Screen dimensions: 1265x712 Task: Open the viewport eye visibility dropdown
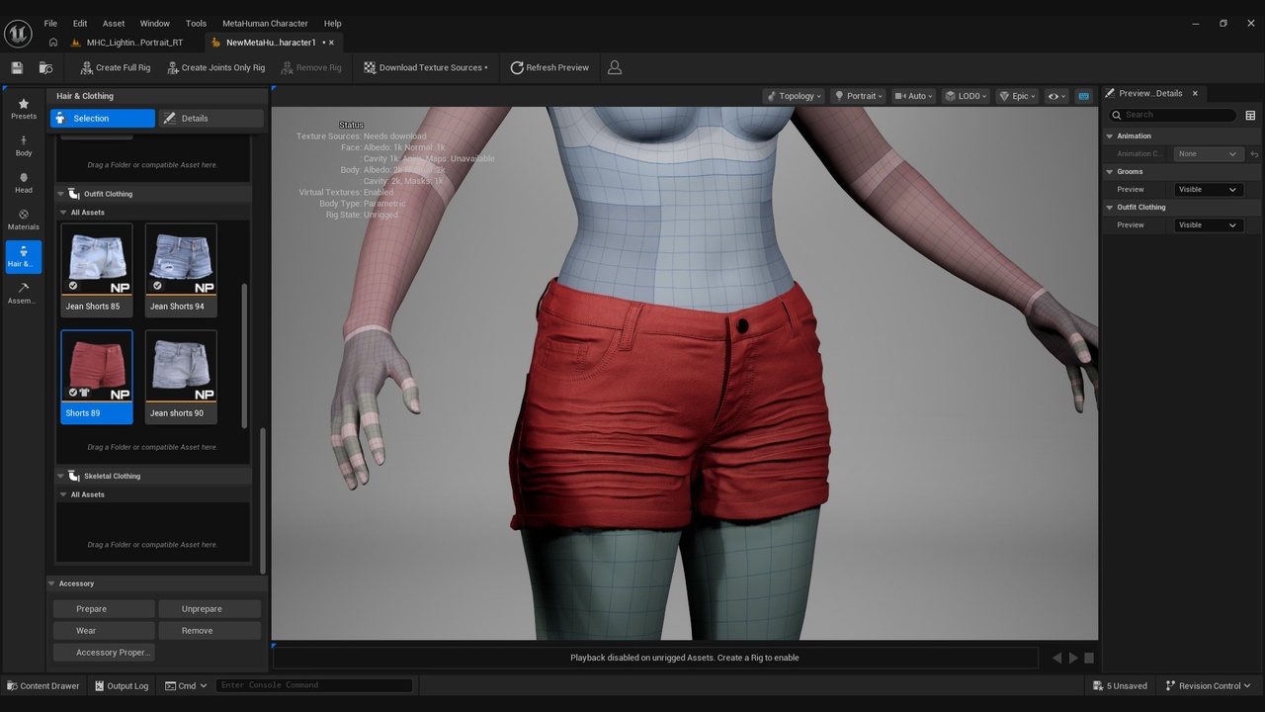1056,96
